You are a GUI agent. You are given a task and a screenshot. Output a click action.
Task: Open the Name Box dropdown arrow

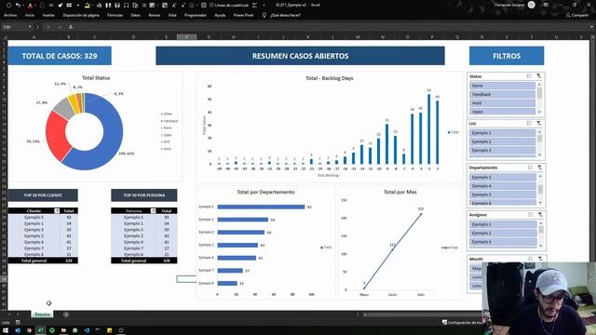pos(30,27)
